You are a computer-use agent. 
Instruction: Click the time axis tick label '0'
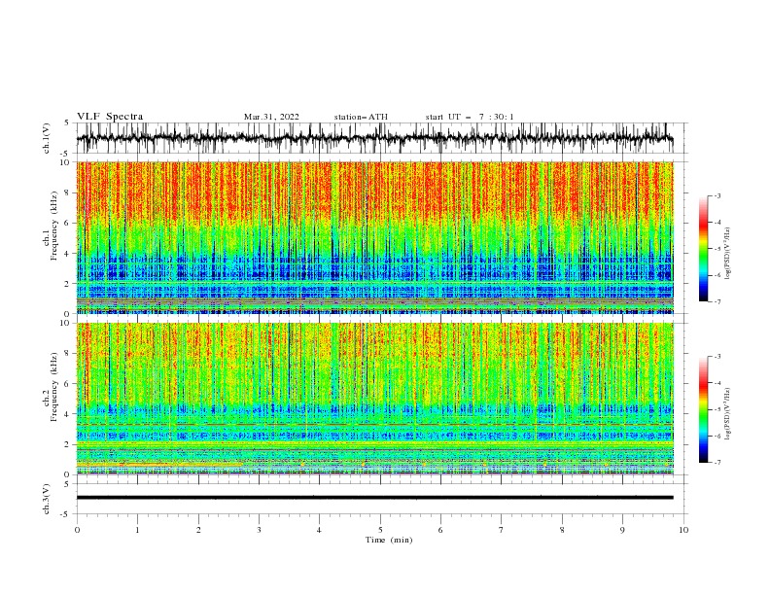click(77, 530)
